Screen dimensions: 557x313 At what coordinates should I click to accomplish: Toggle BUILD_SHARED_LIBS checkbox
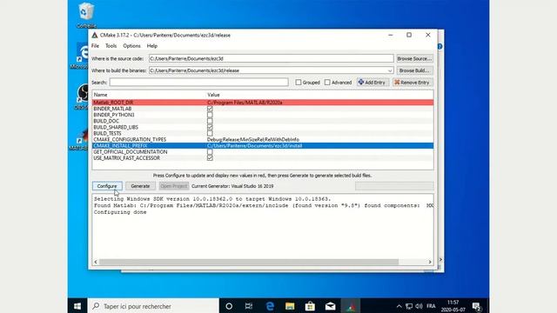coord(210,127)
